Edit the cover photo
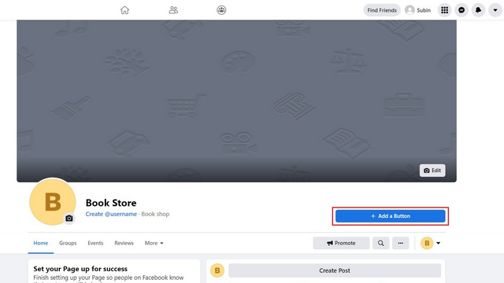This screenshot has width=504, height=283. pos(432,171)
